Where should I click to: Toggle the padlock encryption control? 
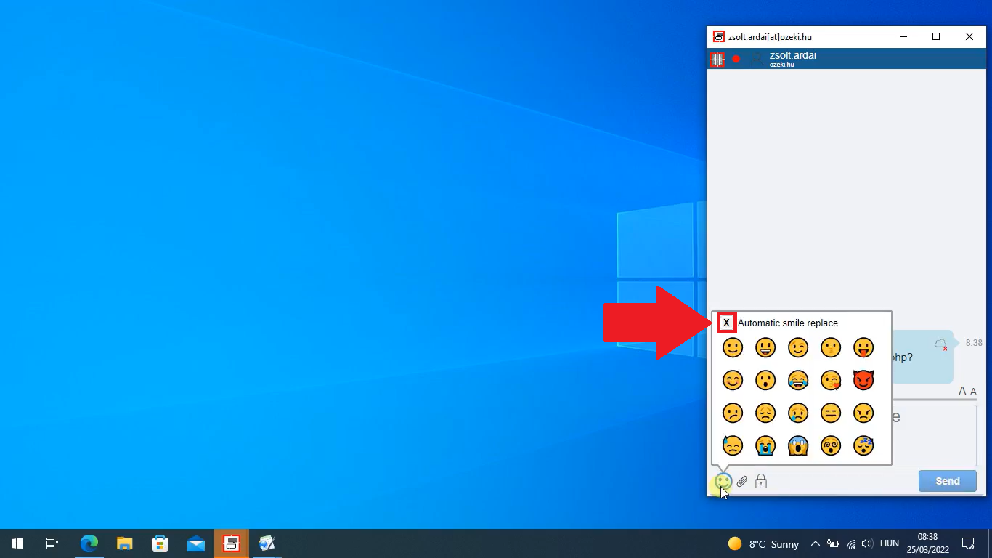(761, 481)
